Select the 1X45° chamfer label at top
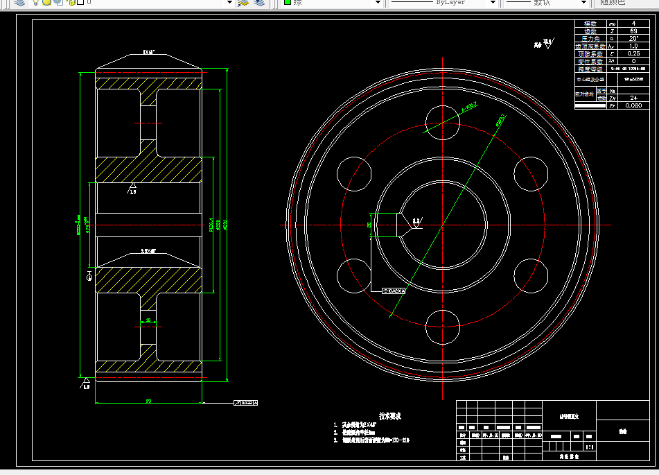The width and height of the screenshot is (659, 475). click(x=149, y=52)
